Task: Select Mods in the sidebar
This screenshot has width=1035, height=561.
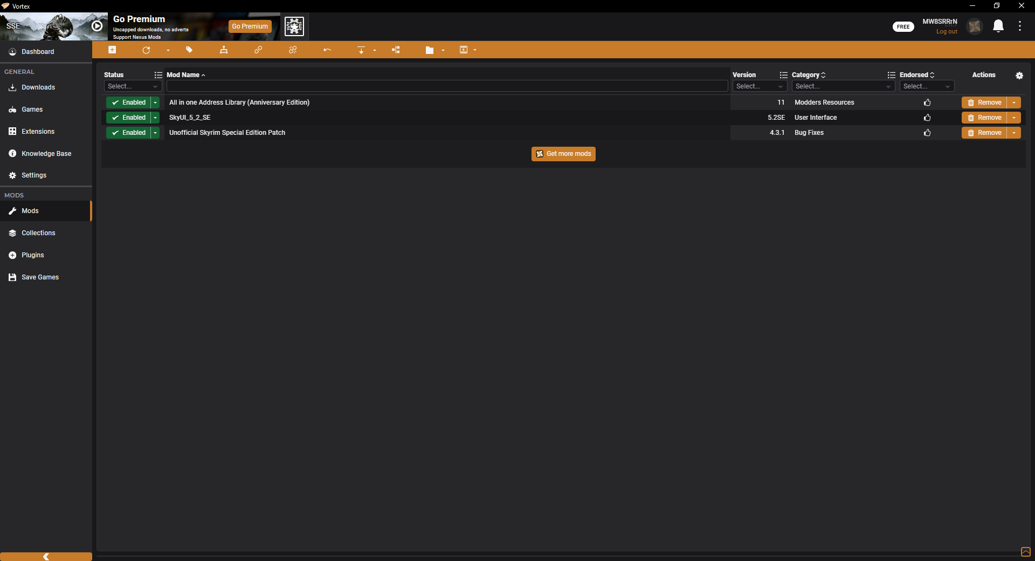Action: [x=46, y=211]
